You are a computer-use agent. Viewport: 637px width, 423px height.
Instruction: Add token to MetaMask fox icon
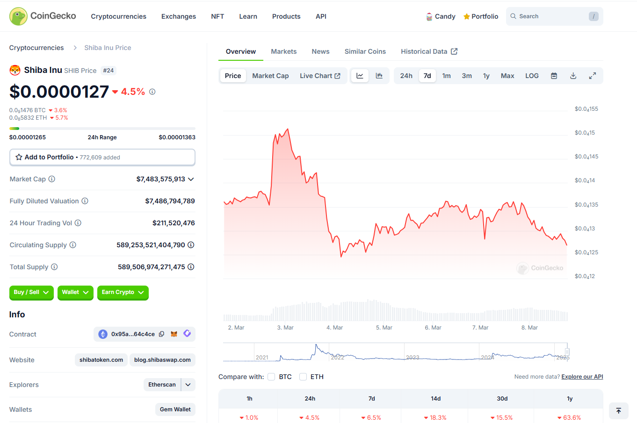174,334
